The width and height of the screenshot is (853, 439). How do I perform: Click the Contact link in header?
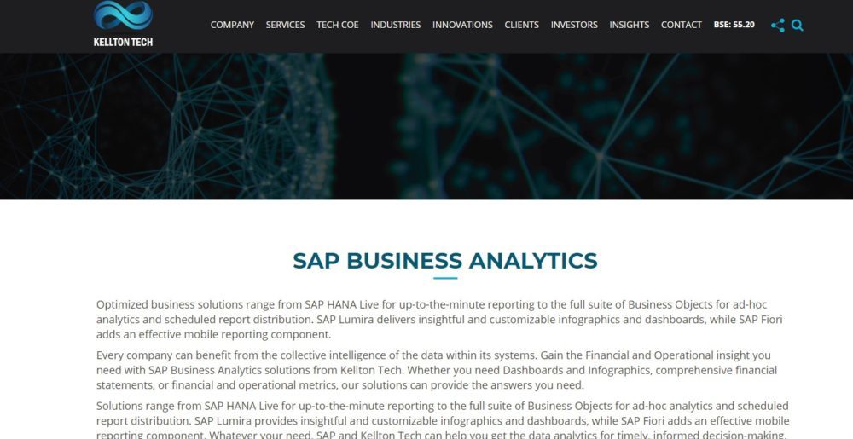[x=682, y=25]
